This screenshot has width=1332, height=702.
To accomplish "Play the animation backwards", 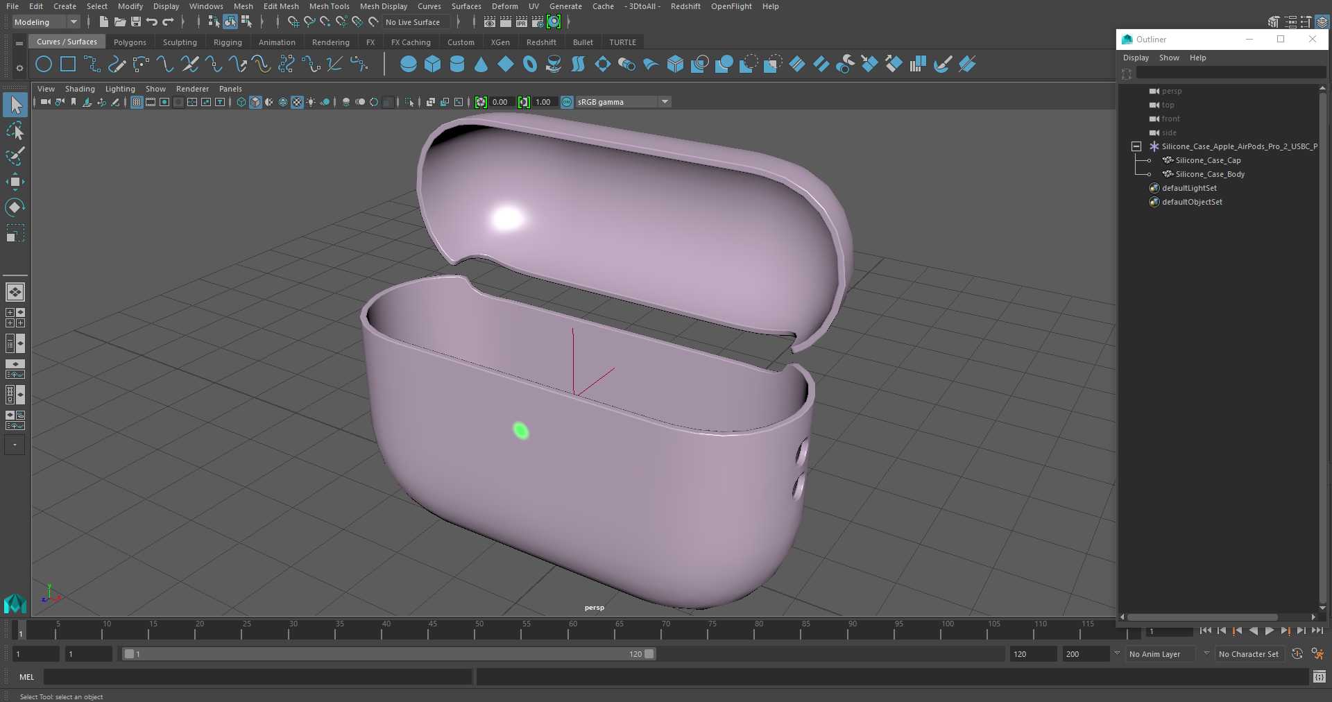I will 1253,631.
